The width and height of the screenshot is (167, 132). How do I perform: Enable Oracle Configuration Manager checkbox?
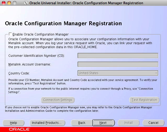click(x=10, y=34)
